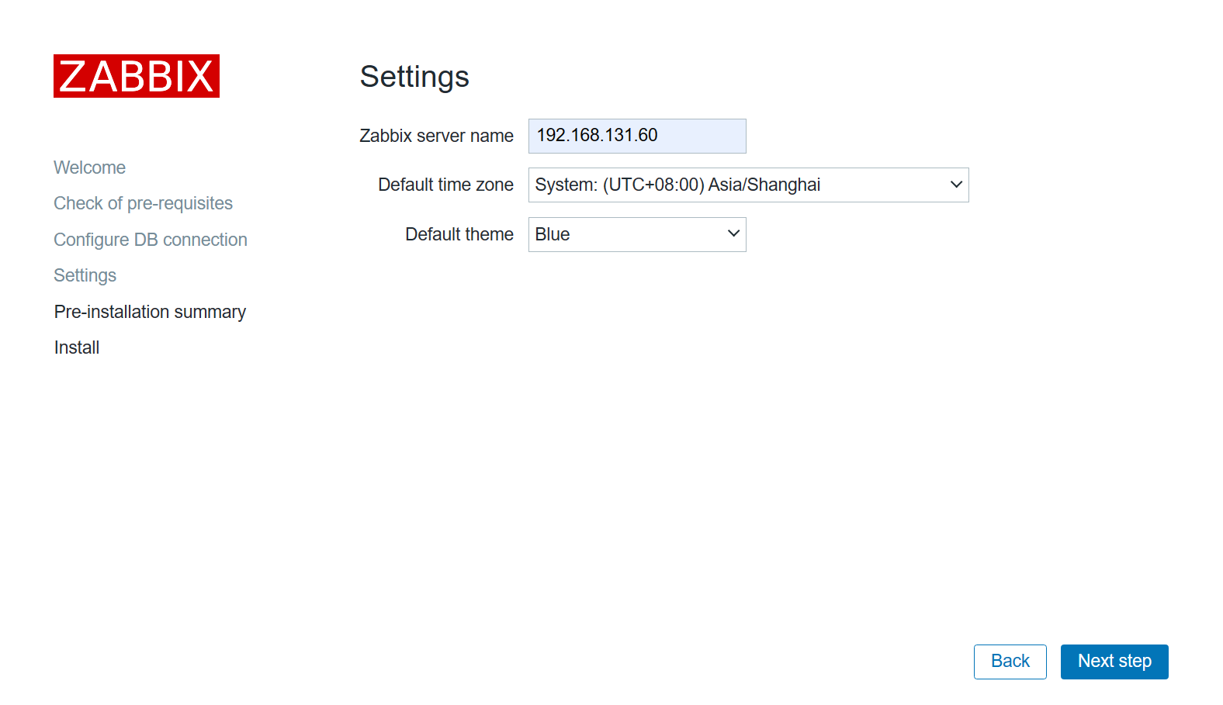
Task: Click the Zabbix server name input field
Action: [x=637, y=136]
